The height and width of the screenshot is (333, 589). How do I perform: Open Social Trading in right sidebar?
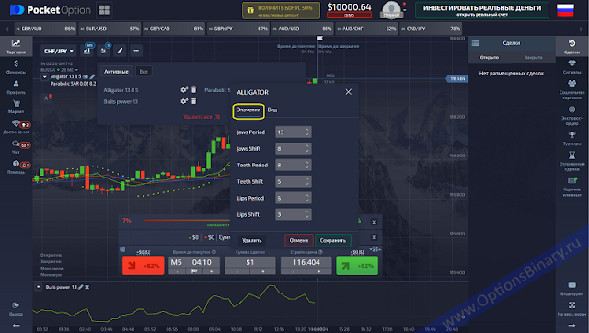pyautogui.click(x=572, y=89)
